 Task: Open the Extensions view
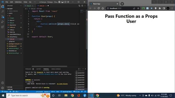2,27
